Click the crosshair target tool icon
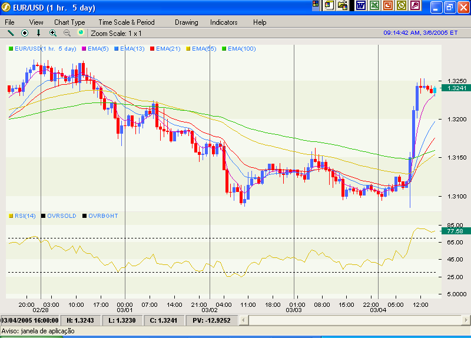Screen dimensions: 471x338 [x=25, y=33]
